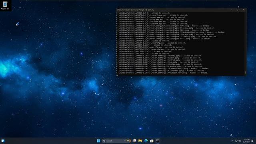Click the Power.Settings.Graphics.ppkg line
The image size is (256, 144).
point(160,66)
